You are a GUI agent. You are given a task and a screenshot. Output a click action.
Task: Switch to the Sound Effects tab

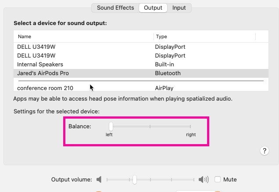click(x=115, y=8)
